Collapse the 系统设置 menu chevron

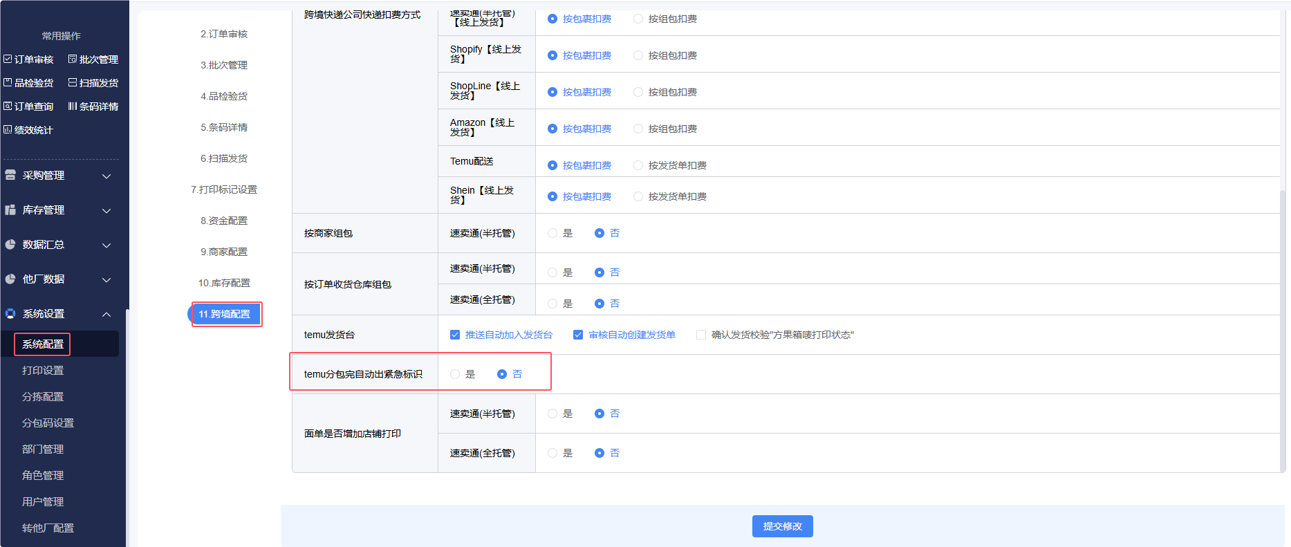106,315
